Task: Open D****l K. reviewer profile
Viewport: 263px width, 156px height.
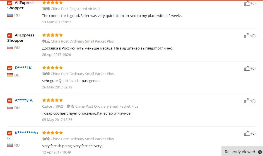Action: coord(23,68)
